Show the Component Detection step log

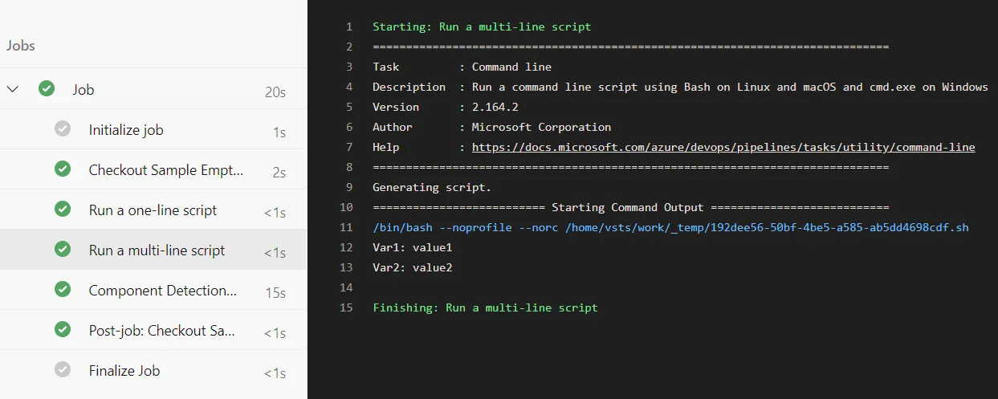coord(162,291)
